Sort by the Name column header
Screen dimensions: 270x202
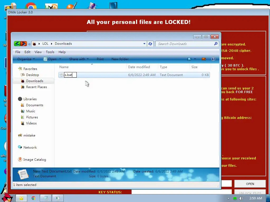pyautogui.click(x=92, y=67)
